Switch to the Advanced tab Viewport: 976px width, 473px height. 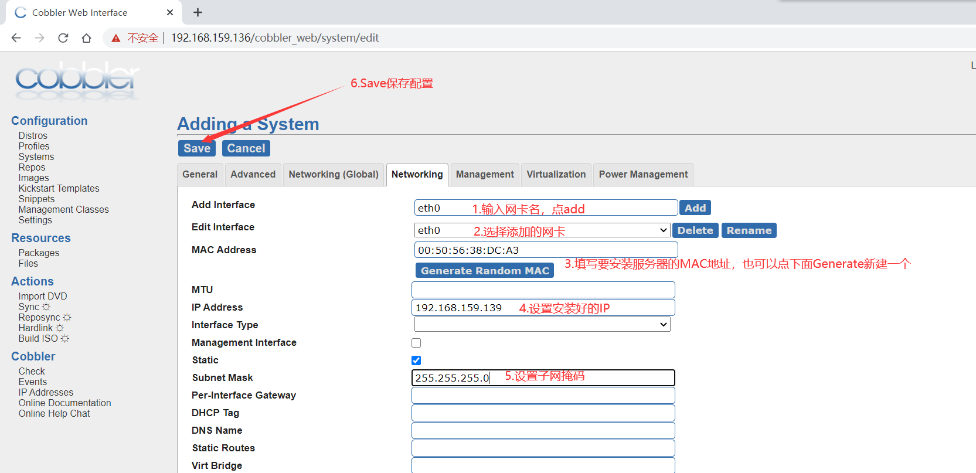point(253,175)
